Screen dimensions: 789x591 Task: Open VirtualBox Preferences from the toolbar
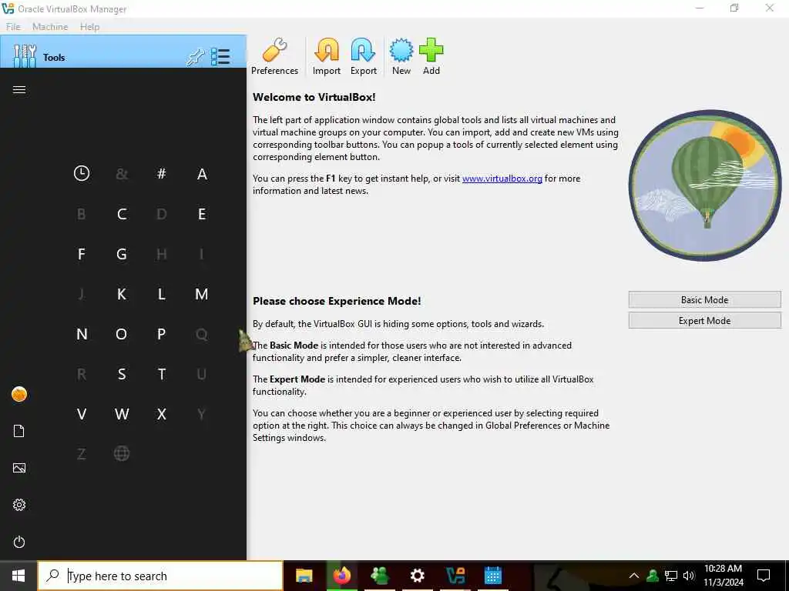coord(275,56)
